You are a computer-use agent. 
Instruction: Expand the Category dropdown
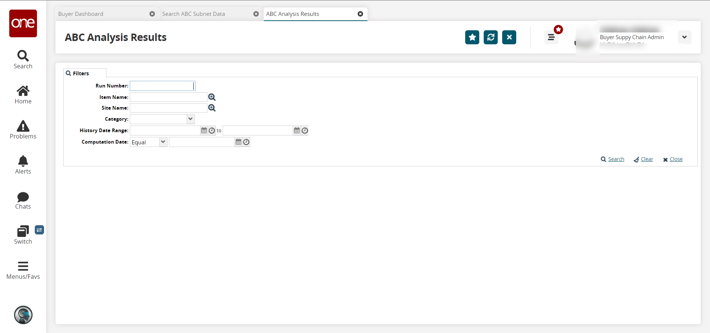(190, 119)
